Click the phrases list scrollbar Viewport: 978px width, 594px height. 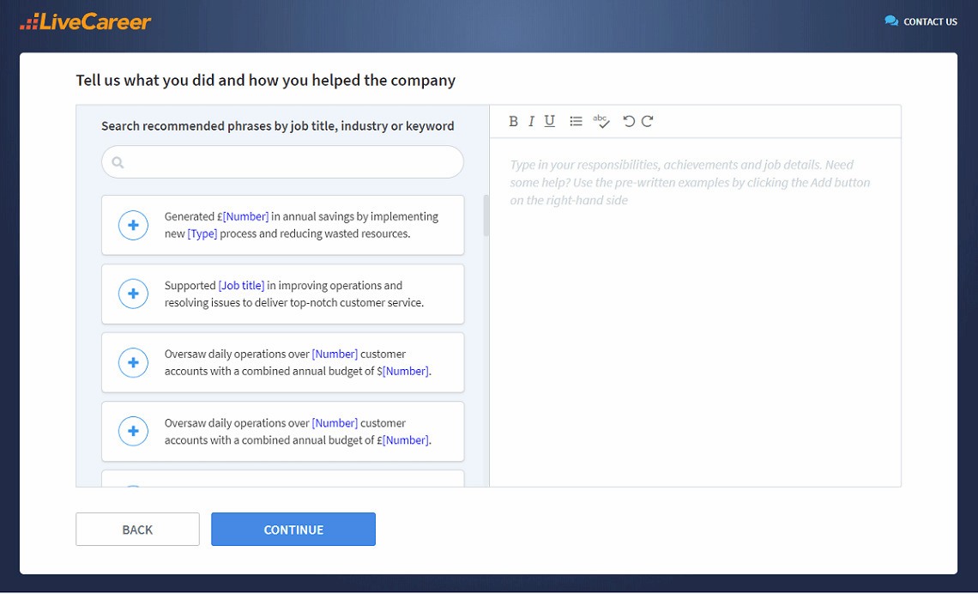(486, 215)
